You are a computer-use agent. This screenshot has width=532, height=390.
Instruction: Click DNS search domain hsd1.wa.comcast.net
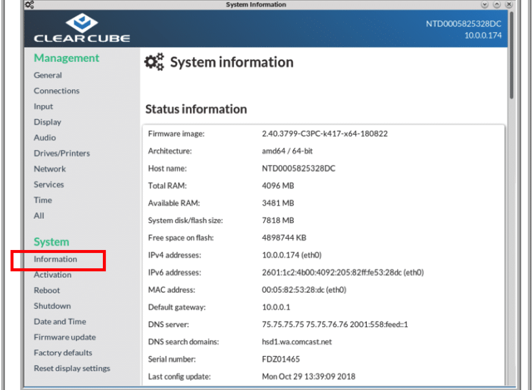(297, 342)
